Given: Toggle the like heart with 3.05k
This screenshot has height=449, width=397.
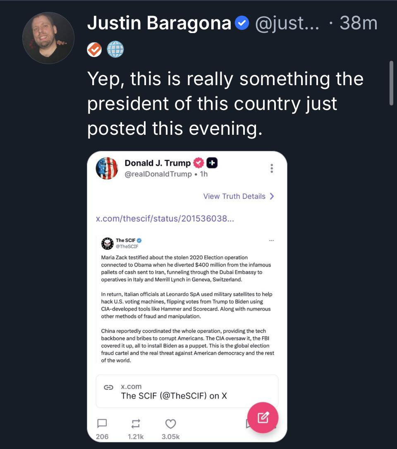Looking at the screenshot, I should point(171,423).
